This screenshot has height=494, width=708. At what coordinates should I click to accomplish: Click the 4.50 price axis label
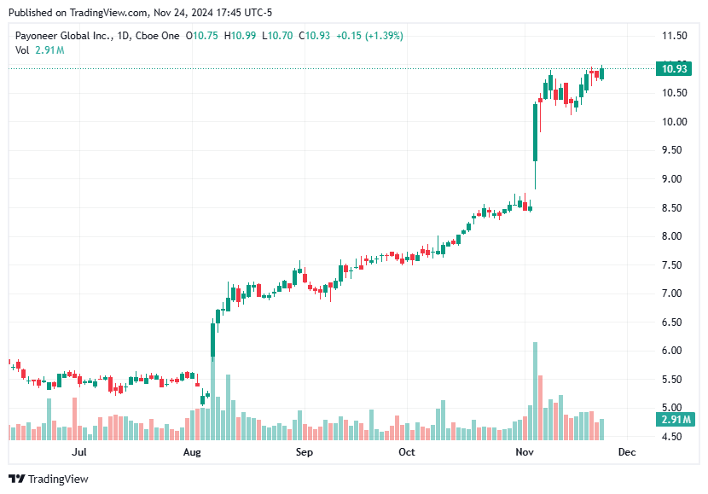point(672,437)
